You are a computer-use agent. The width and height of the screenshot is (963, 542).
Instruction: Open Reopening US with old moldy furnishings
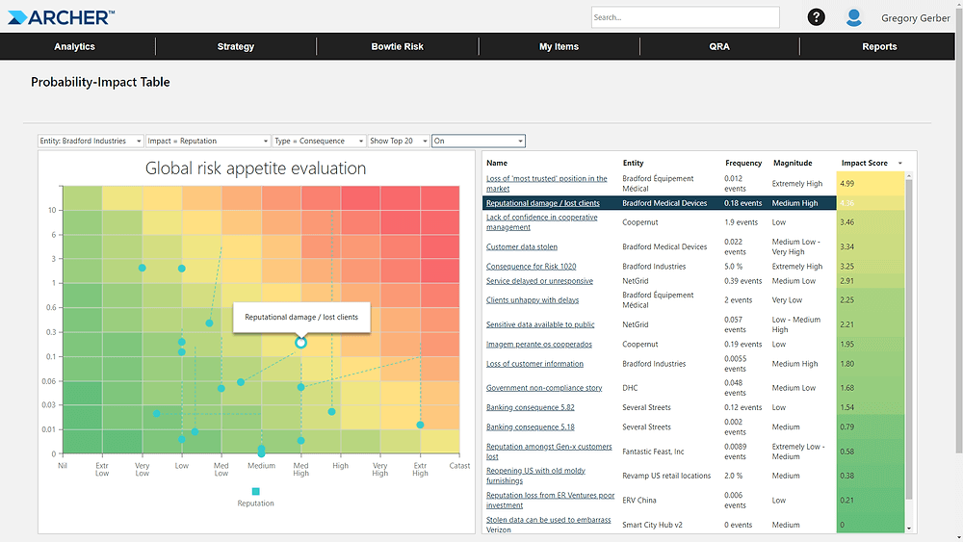click(x=535, y=476)
